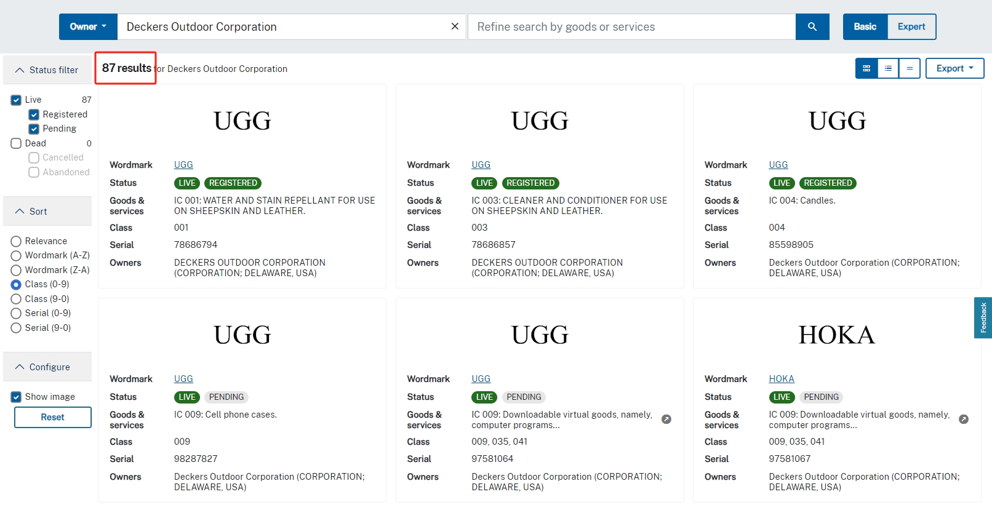Click the "IC 004: Candles." goods text
The image size is (992, 505).
802,201
